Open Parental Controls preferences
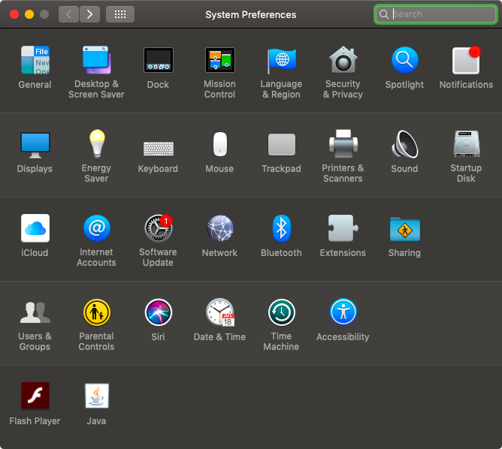 pos(97,312)
